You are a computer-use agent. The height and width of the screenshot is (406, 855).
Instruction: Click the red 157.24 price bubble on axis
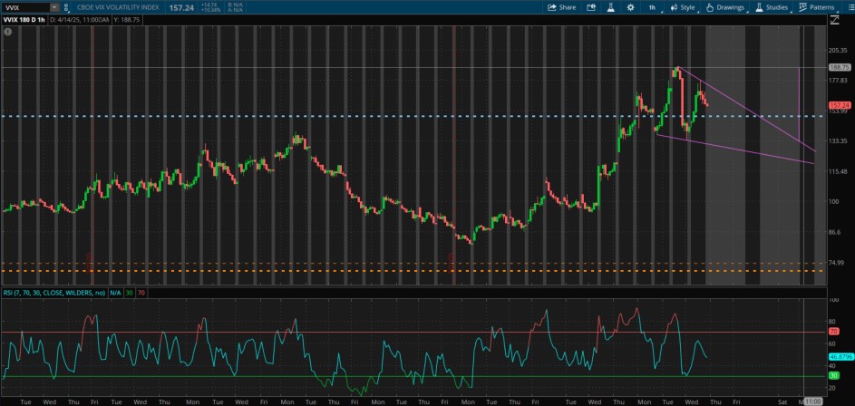coord(840,105)
